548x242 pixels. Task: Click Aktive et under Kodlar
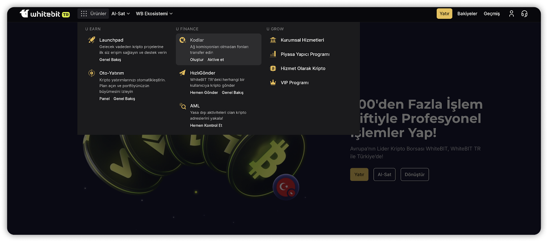click(215, 60)
